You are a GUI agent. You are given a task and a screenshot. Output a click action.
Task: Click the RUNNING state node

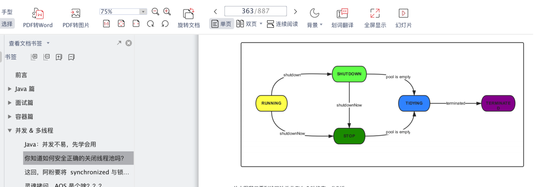tap(271, 103)
